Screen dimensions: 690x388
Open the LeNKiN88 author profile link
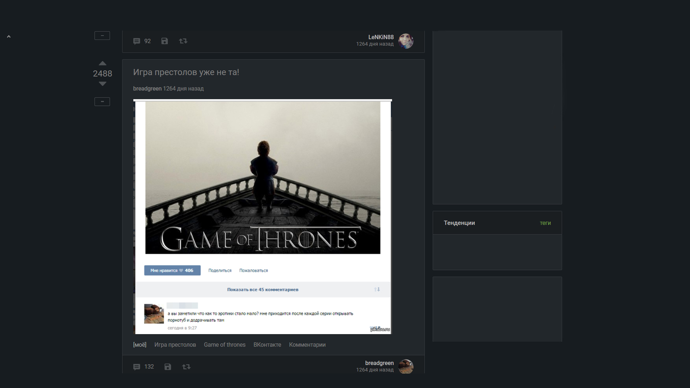pos(381,37)
